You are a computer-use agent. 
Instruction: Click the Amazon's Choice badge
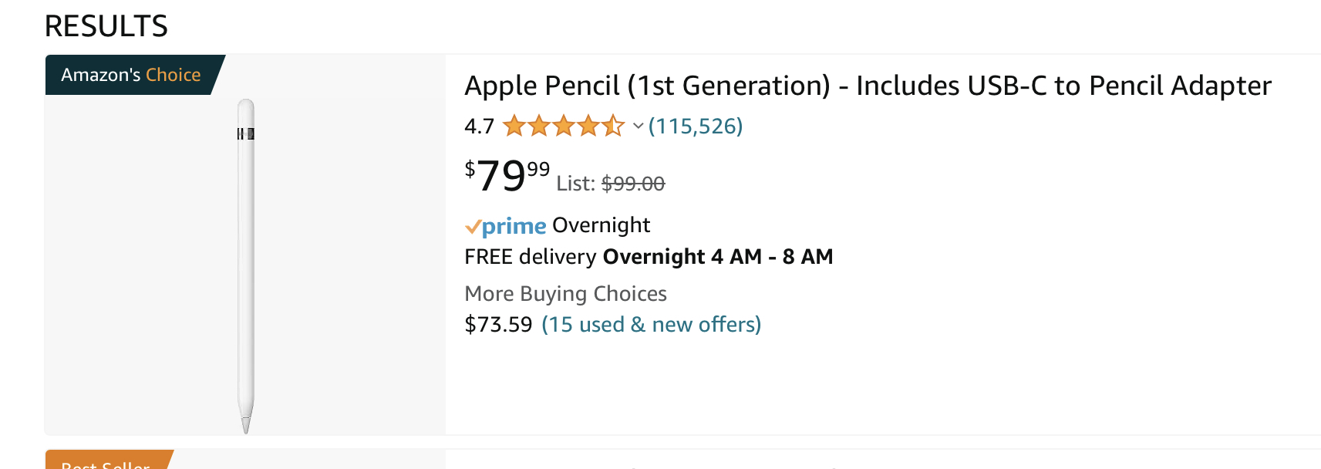tap(131, 75)
